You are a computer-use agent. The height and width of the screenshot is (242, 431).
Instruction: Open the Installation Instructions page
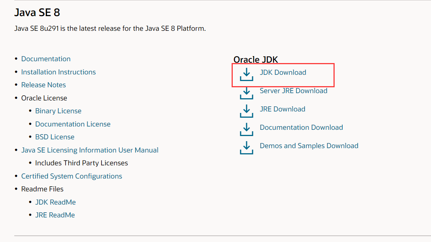pyautogui.click(x=58, y=72)
